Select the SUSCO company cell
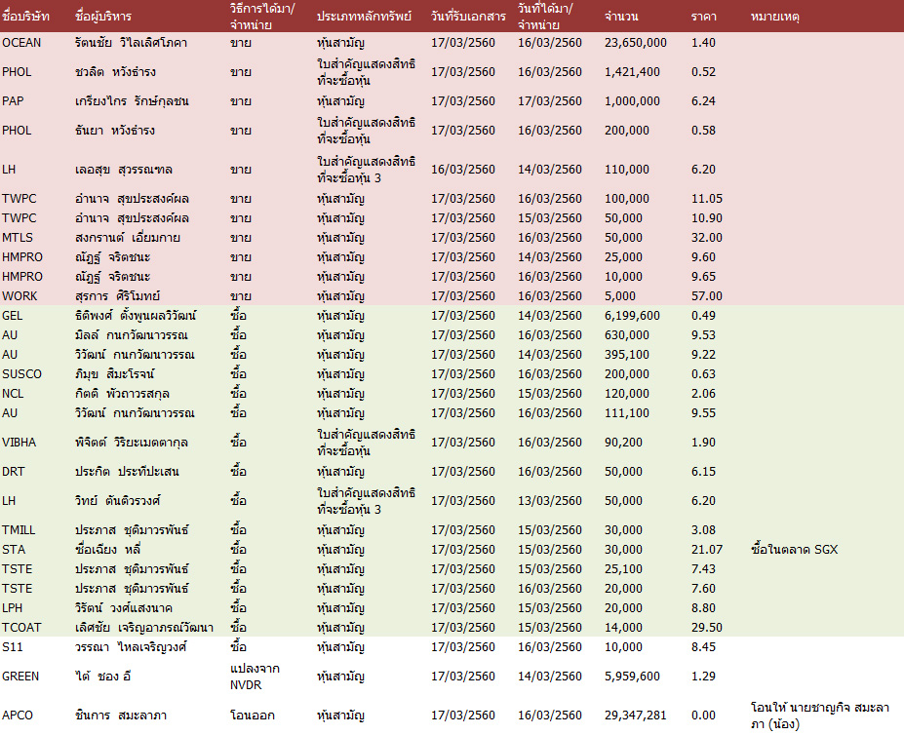The height and width of the screenshot is (735, 904). point(21,374)
